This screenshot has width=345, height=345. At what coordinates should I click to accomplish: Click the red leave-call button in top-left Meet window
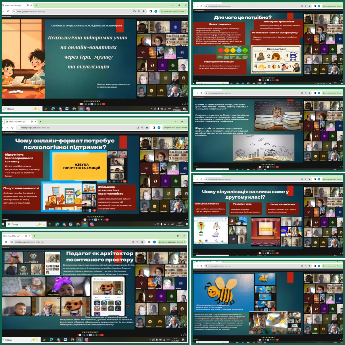(x=103, y=104)
